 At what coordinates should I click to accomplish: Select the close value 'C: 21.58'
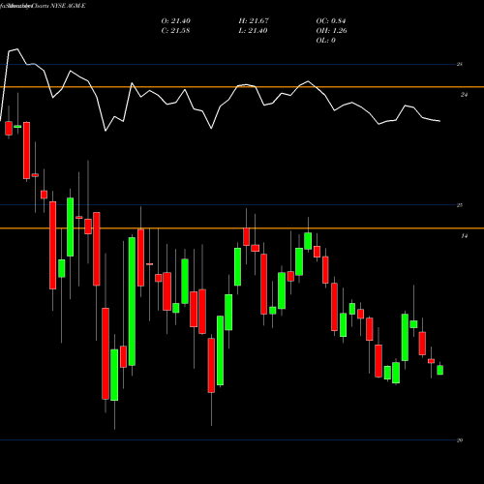tap(175, 31)
